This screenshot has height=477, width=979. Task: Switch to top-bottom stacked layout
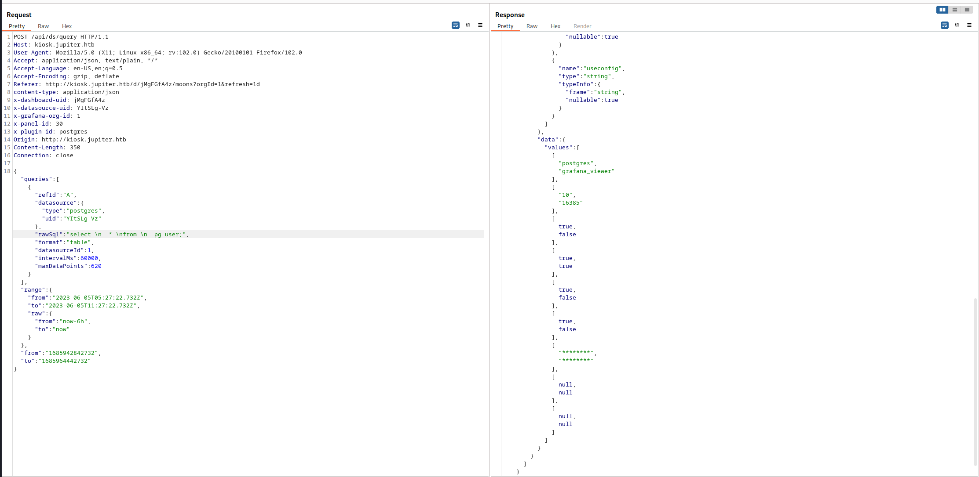[954, 10]
